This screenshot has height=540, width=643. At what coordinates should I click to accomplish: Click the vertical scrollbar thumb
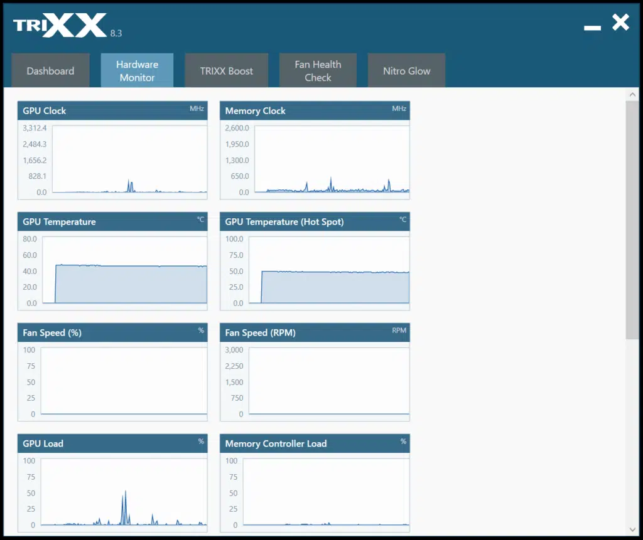tap(632, 220)
